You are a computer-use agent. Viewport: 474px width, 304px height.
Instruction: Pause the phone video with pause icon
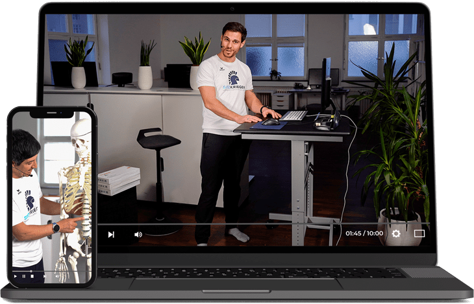pos(24,276)
